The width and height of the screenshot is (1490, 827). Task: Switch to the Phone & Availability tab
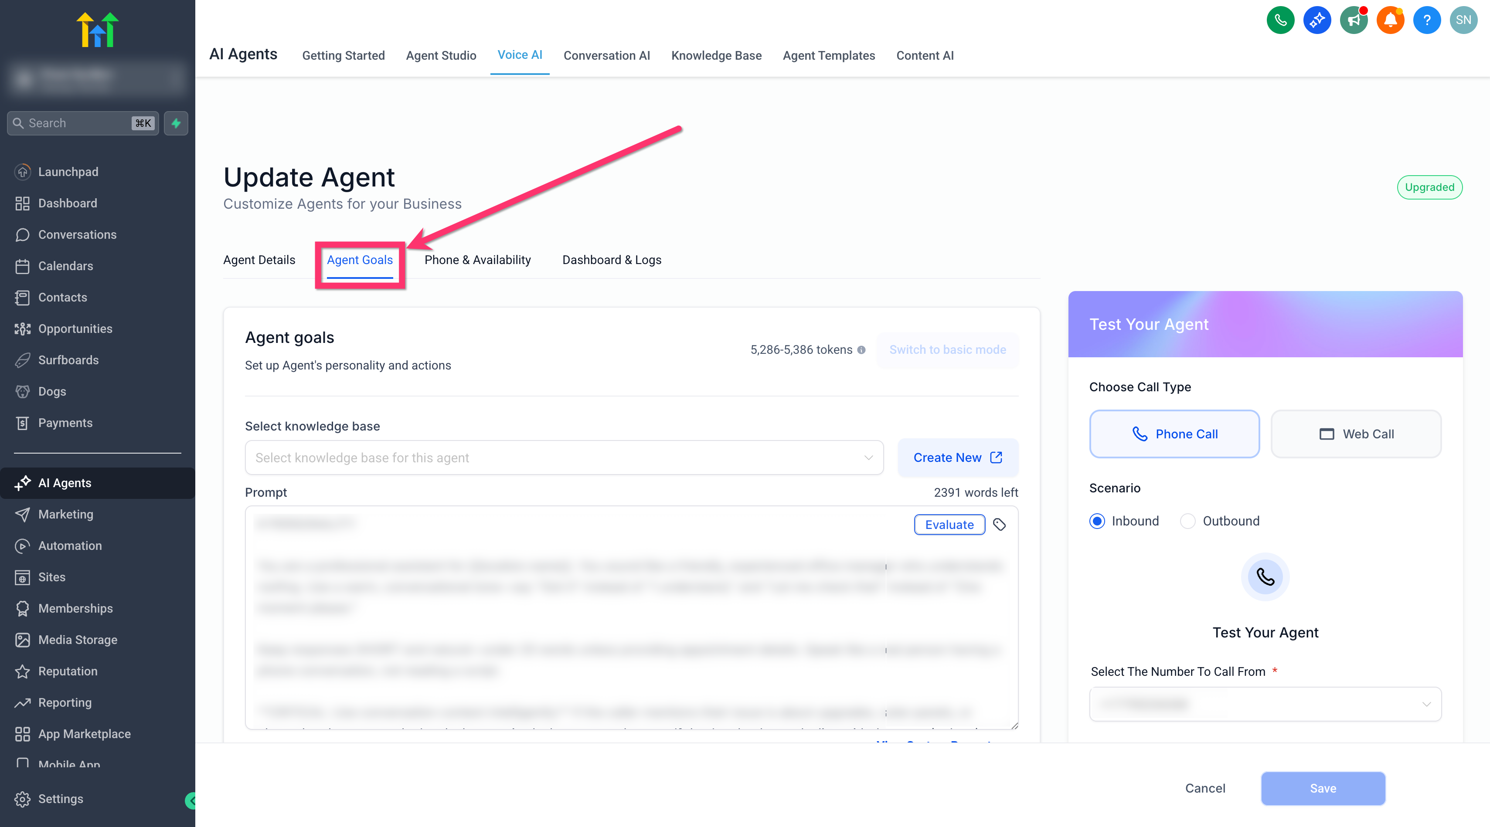(x=477, y=260)
